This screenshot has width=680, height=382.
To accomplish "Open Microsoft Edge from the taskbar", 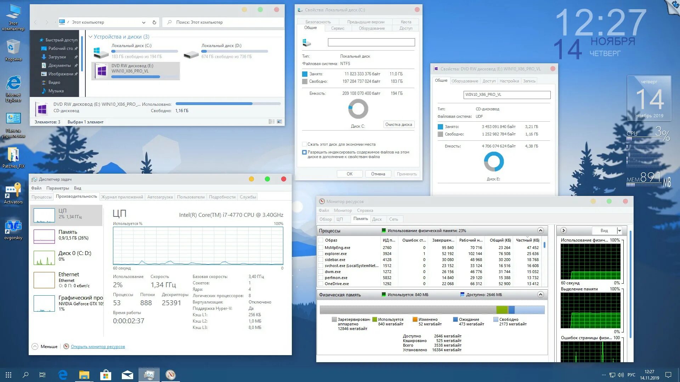I will pyautogui.click(x=63, y=374).
